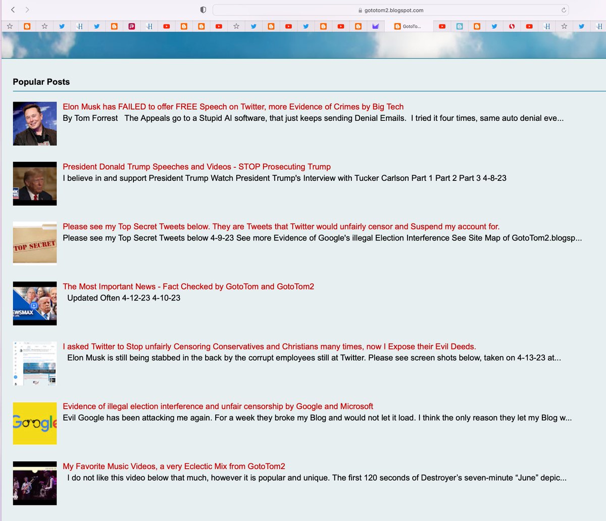Click the 'I believe in and support President Trump' snippet
The width and height of the screenshot is (606, 521).
[284, 178]
